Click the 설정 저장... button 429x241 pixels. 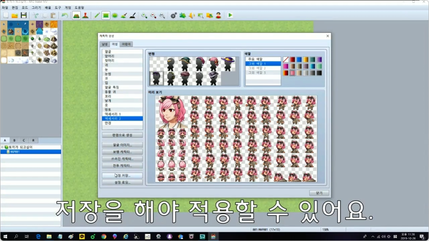click(x=122, y=176)
